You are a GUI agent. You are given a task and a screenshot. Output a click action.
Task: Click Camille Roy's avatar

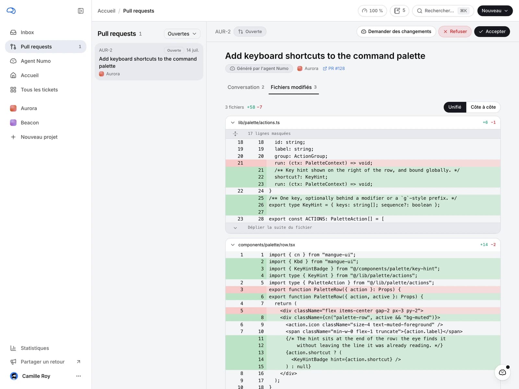(14, 376)
